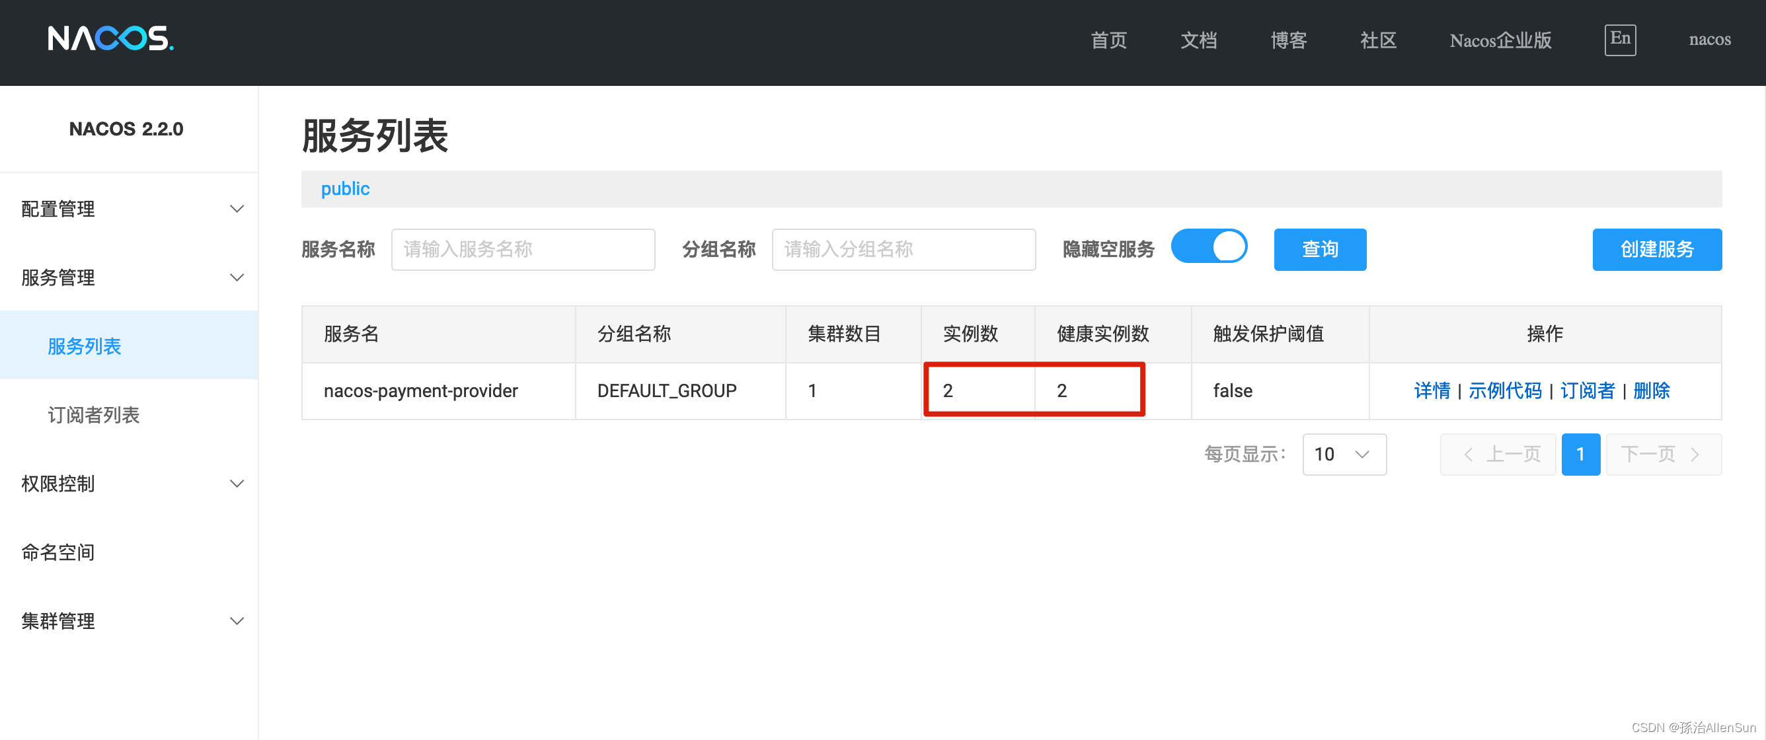Open 文档 in the top navigation
Screen dimensions: 1766x740
[x=1198, y=40]
